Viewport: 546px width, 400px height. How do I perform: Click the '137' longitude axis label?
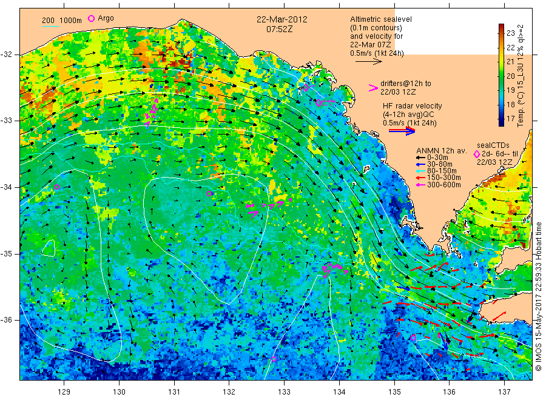click(504, 392)
